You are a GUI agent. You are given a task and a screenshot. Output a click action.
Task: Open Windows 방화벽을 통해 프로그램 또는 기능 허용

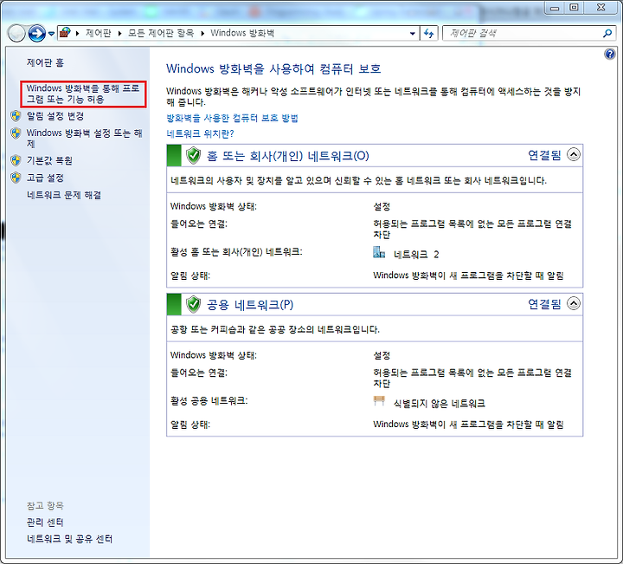click(83, 94)
